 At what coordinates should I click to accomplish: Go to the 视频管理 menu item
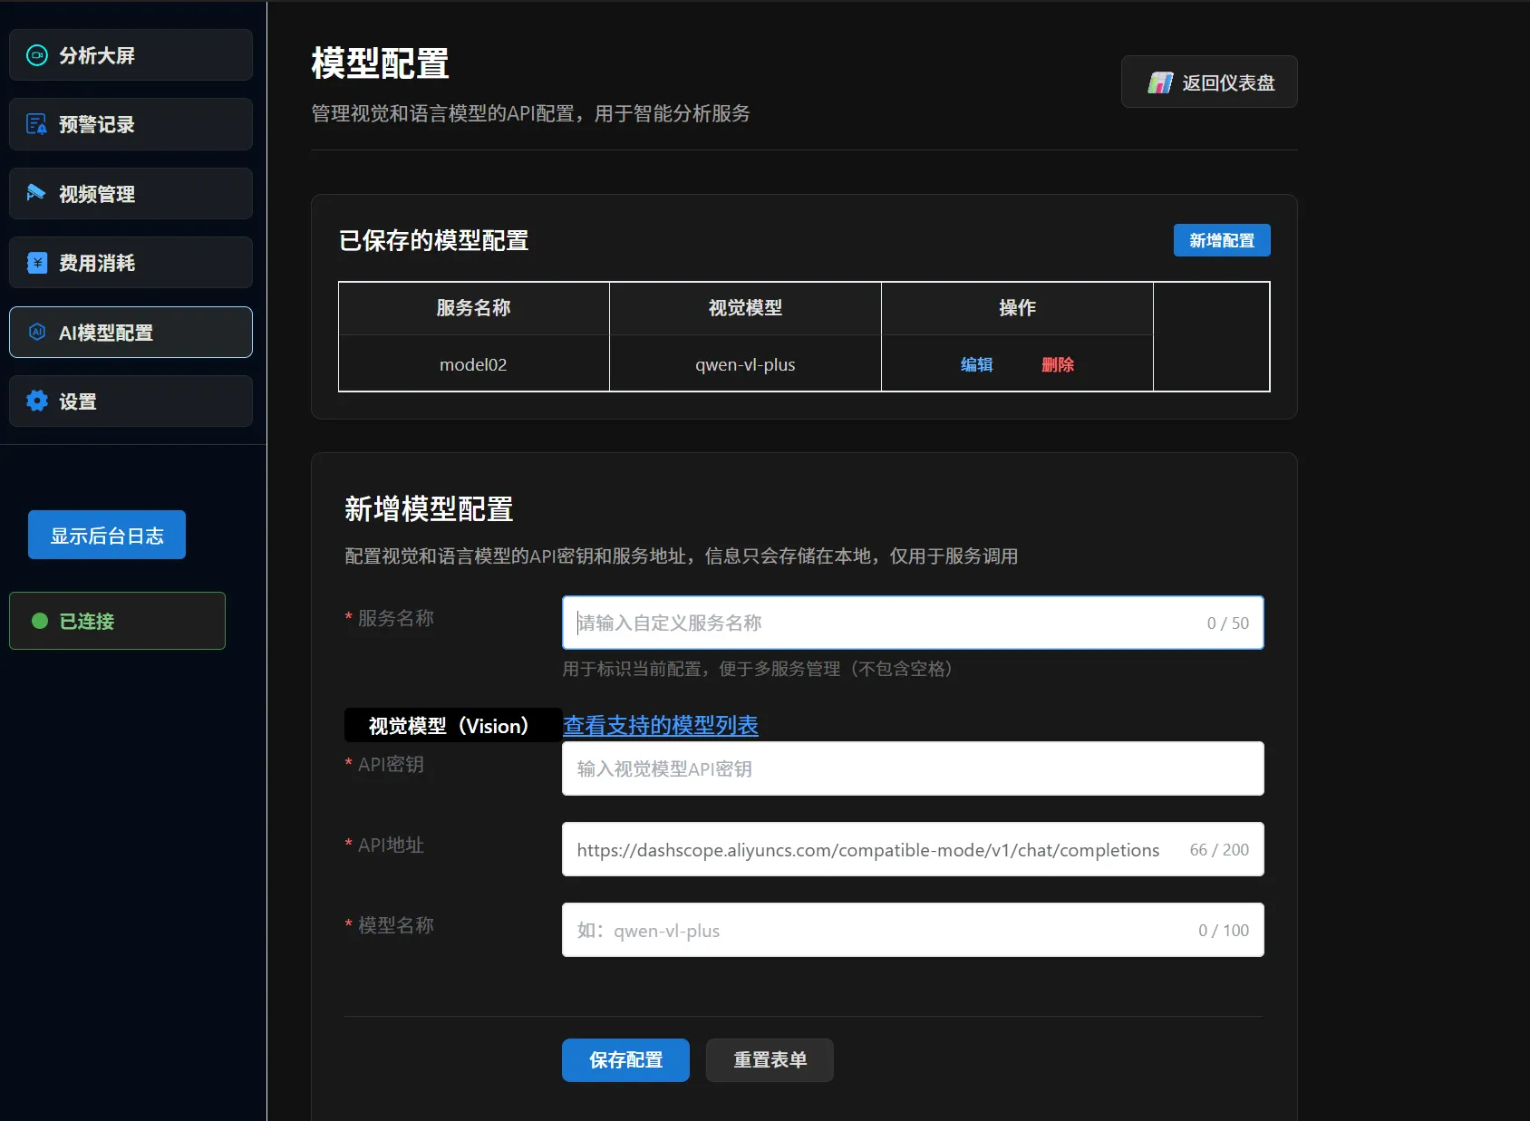(131, 193)
